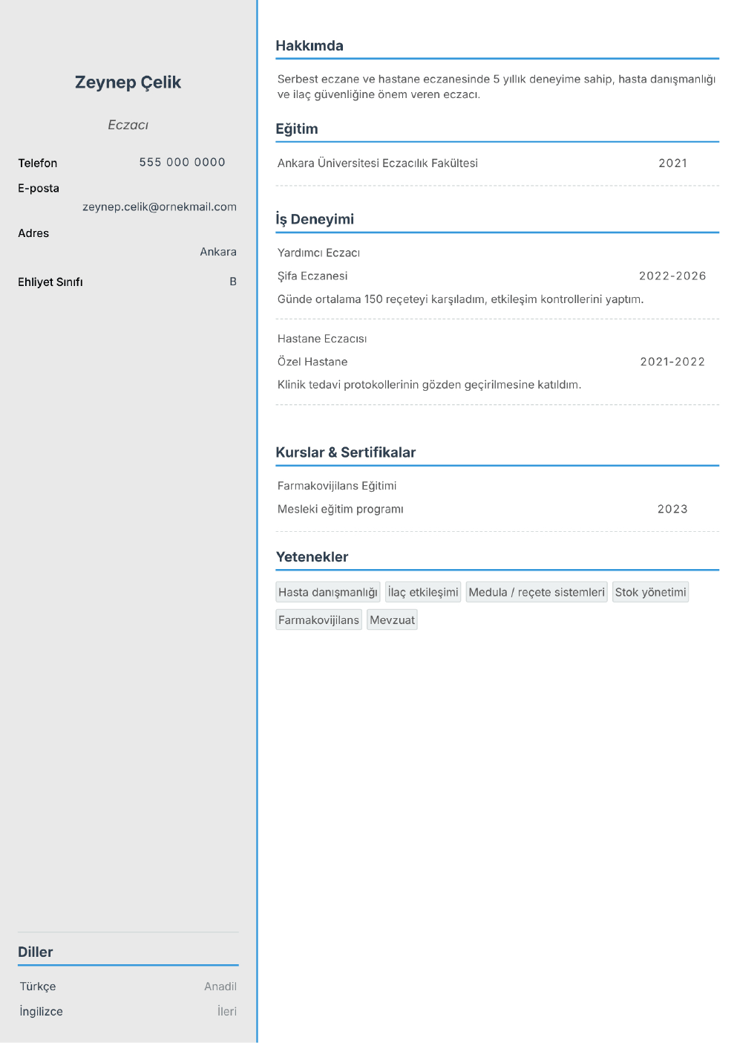Click the Diller section heading
Screen dimensions: 737x1043
point(36,952)
